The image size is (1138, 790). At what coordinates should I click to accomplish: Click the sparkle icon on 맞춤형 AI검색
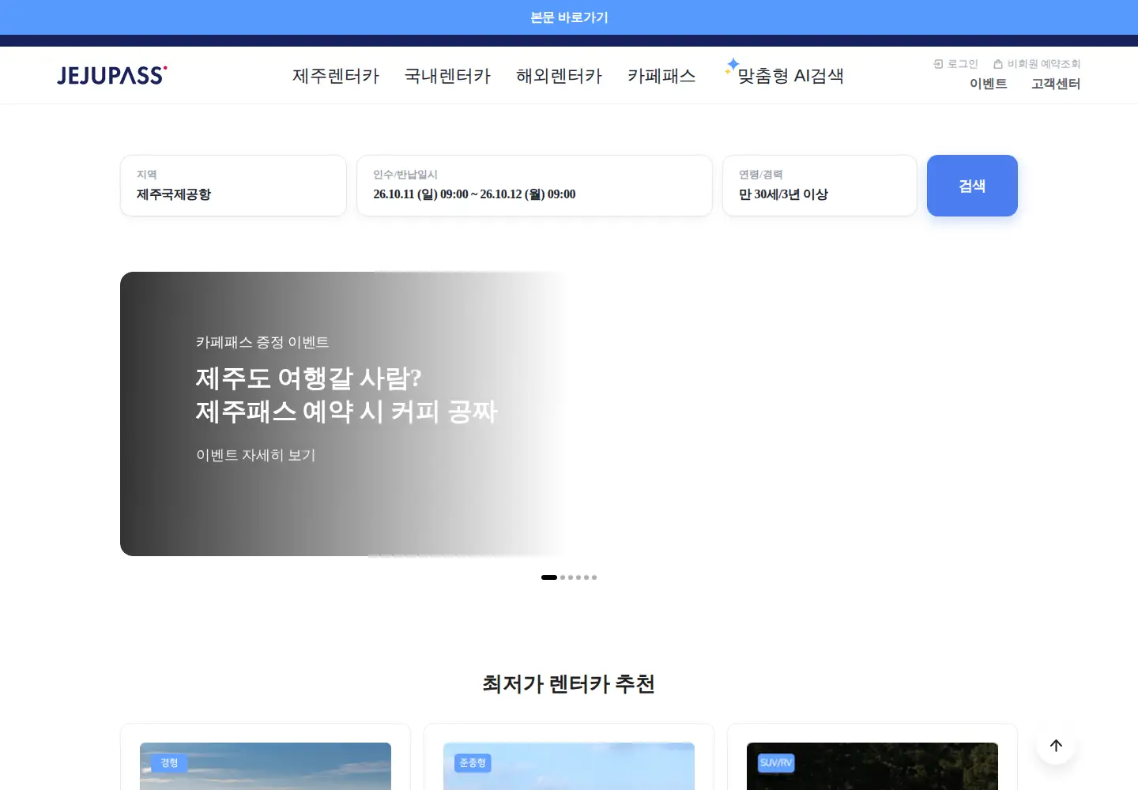pos(732,66)
